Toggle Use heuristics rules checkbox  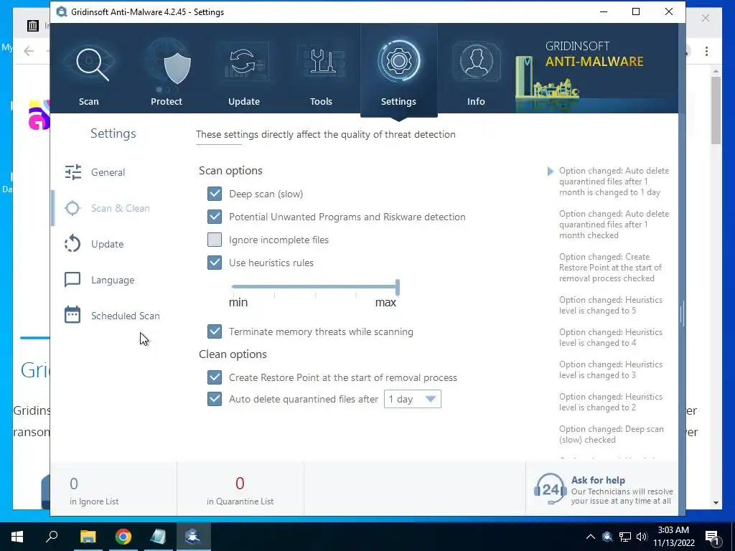(x=215, y=263)
